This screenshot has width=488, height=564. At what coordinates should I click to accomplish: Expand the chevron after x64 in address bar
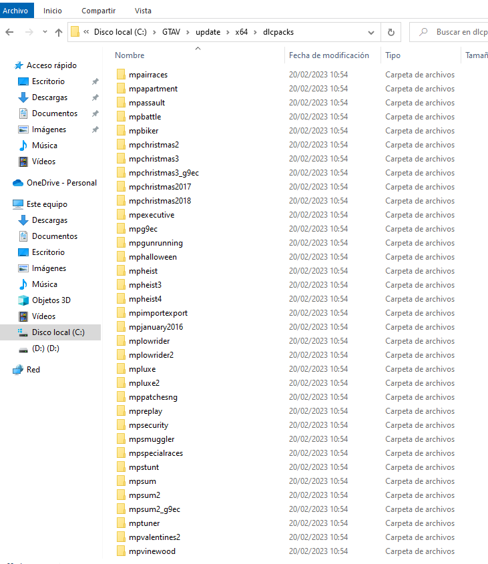click(255, 33)
